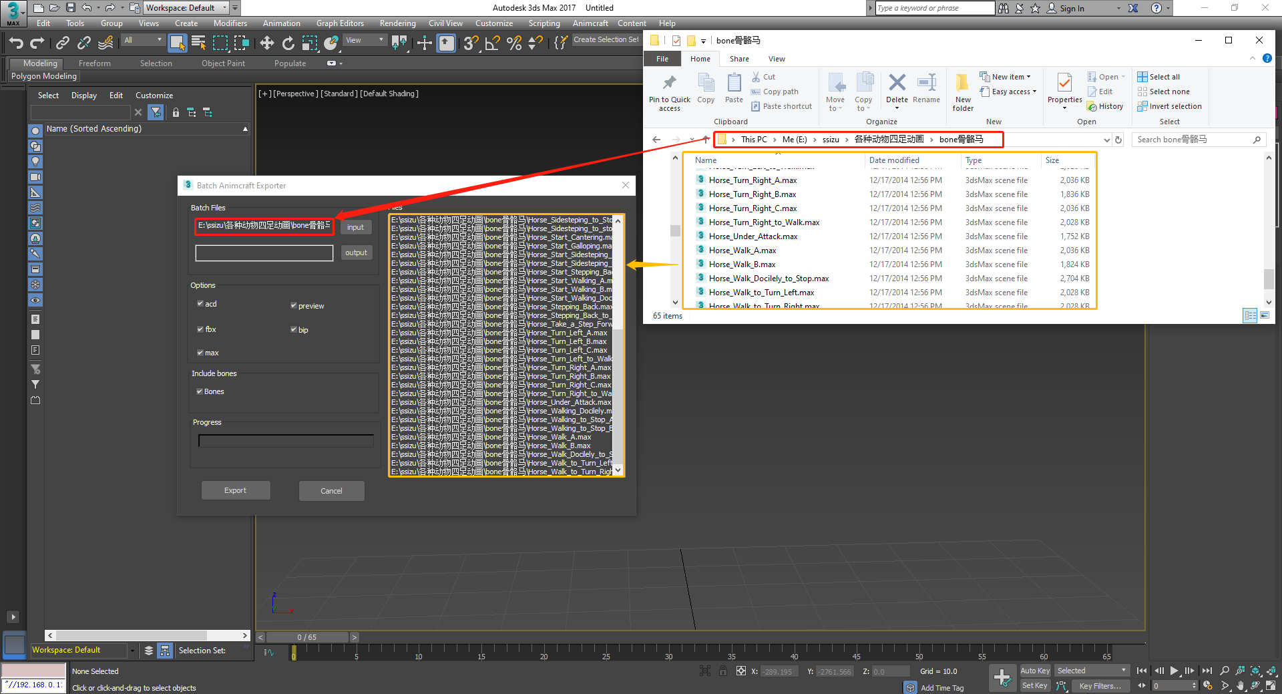Click Play Animation button
The image size is (1282, 694).
tap(1174, 671)
